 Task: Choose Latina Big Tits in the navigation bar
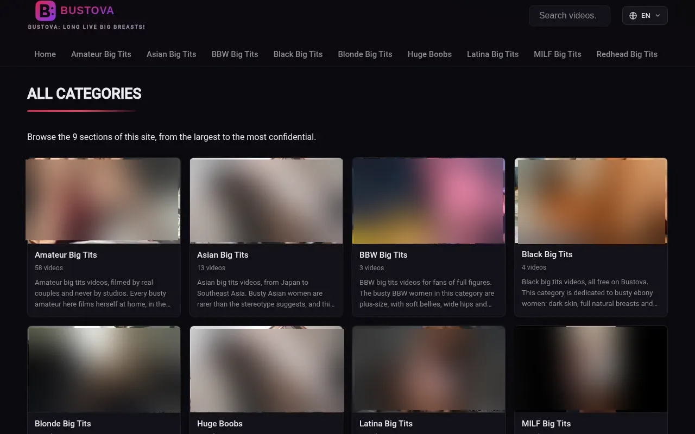[x=492, y=54]
